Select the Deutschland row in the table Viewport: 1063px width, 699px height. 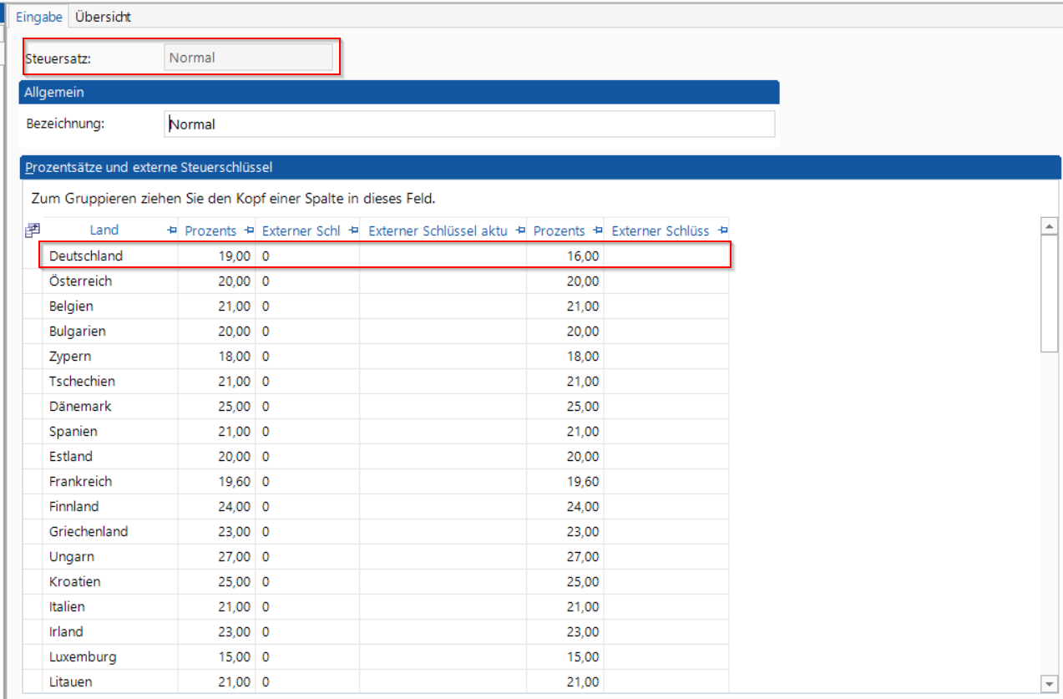[x=109, y=256]
